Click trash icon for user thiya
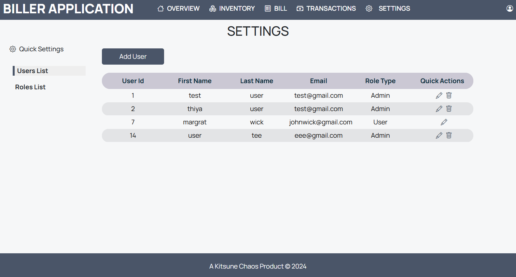The width and height of the screenshot is (516, 277). pyautogui.click(x=449, y=109)
